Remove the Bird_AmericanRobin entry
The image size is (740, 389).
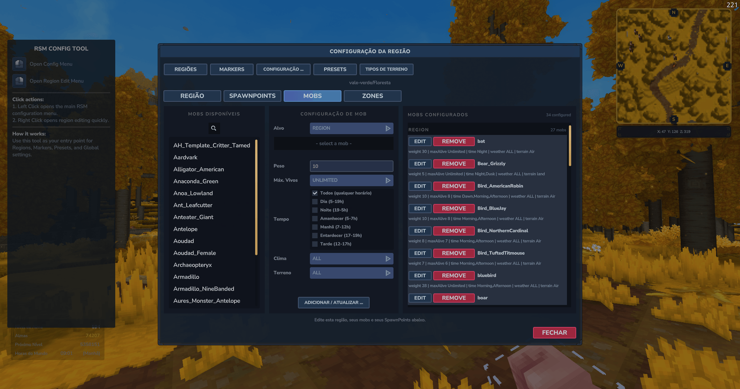click(x=454, y=186)
